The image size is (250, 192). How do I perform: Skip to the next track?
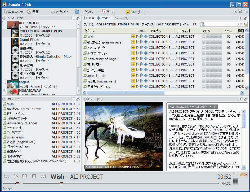pos(43,176)
